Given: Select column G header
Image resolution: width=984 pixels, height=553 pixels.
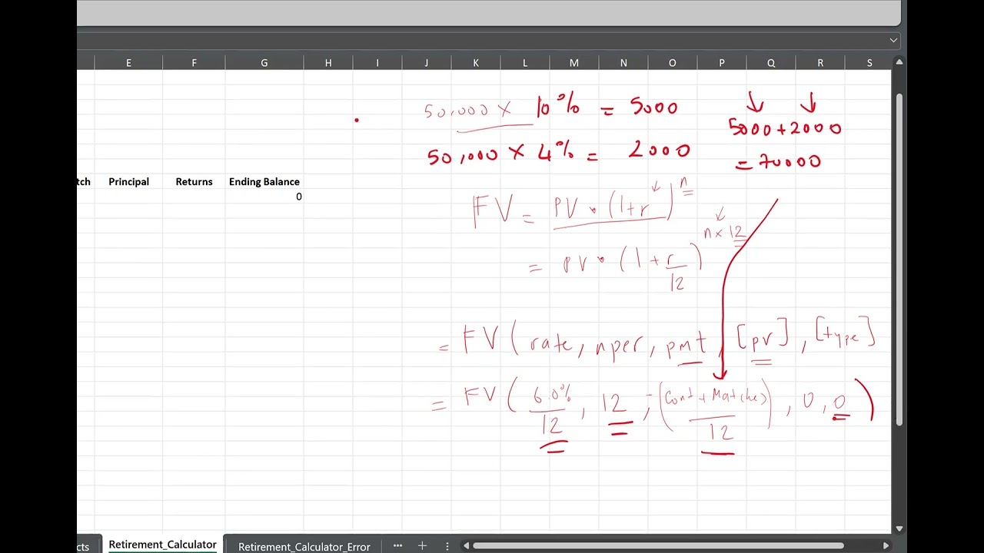Looking at the screenshot, I should click(264, 62).
